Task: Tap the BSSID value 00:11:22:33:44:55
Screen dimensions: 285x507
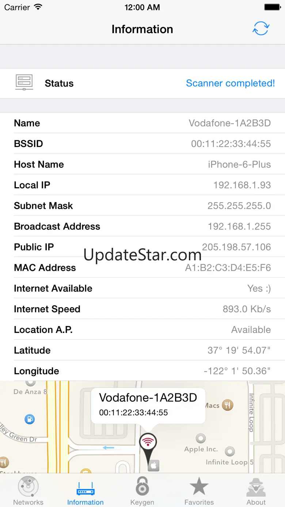Action: [x=231, y=144]
